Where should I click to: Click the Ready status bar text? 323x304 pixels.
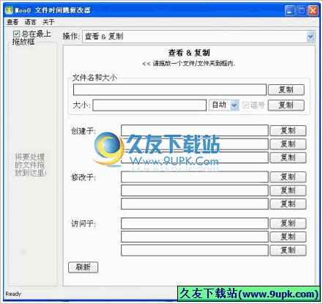tap(13, 294)
